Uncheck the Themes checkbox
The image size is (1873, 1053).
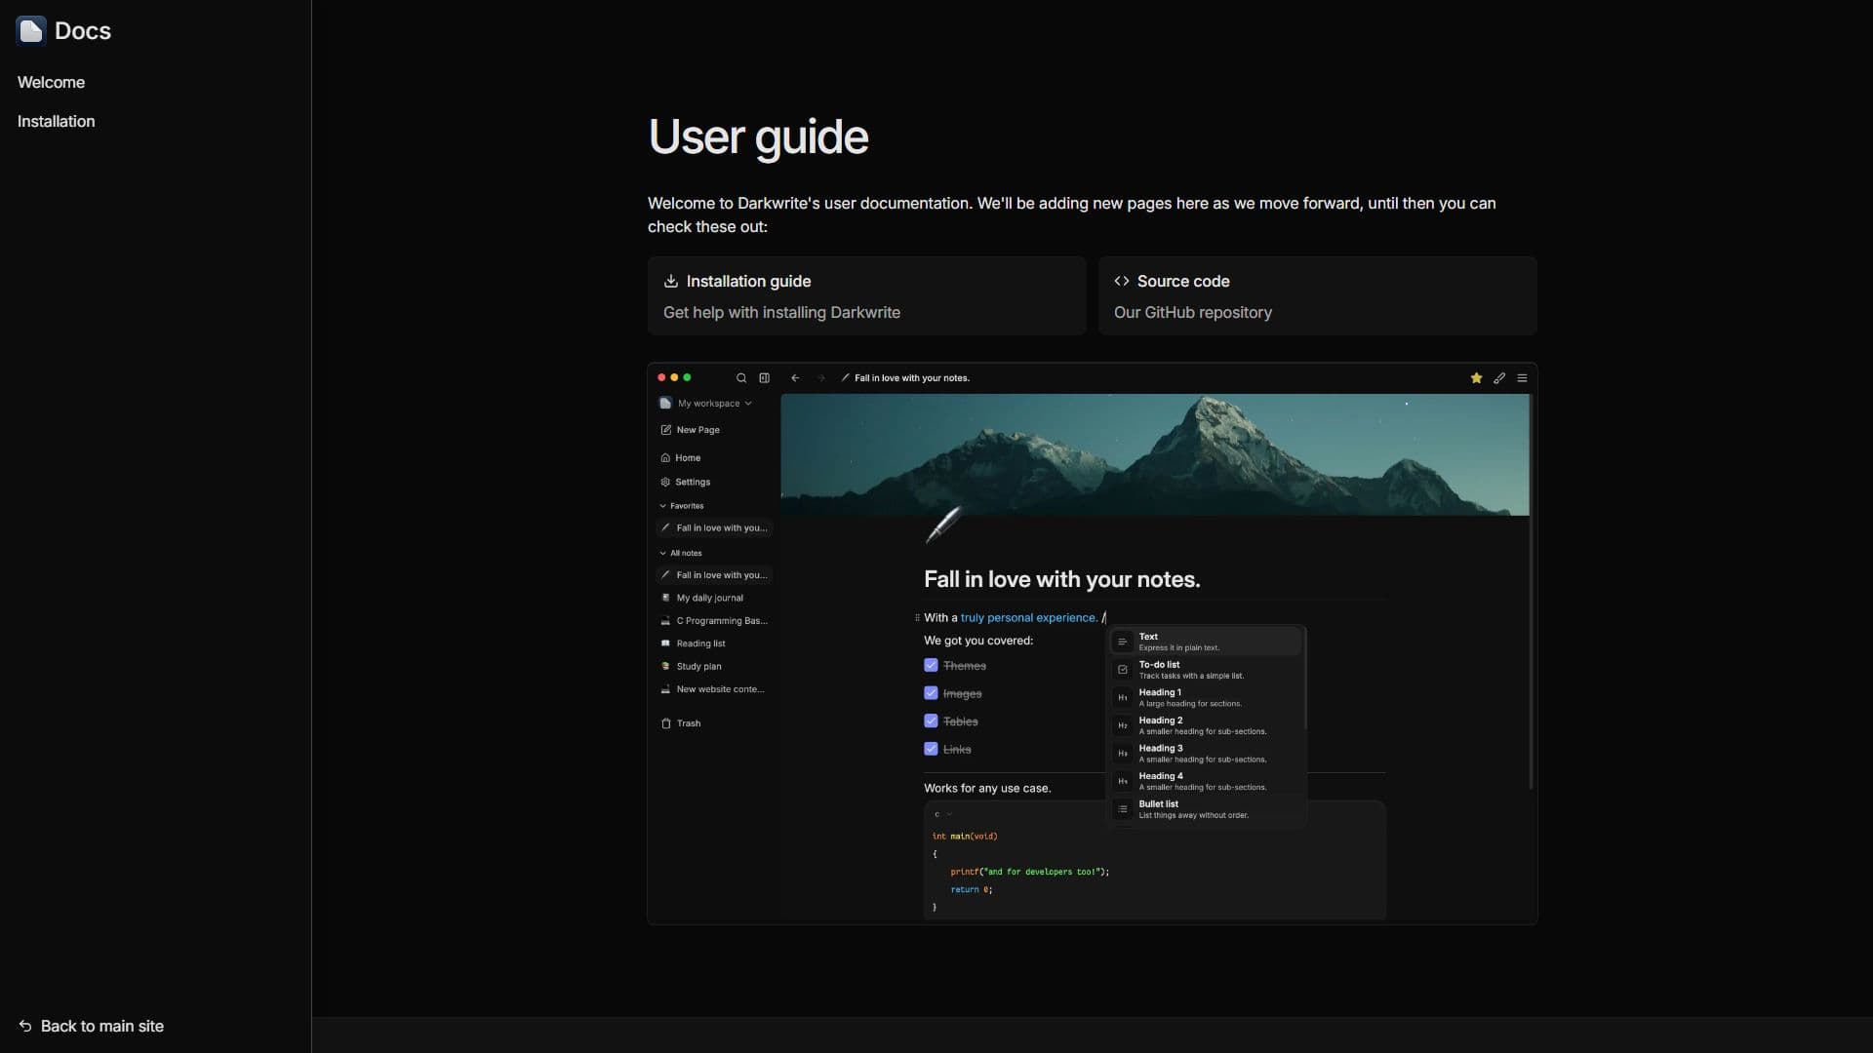point(931,666)
